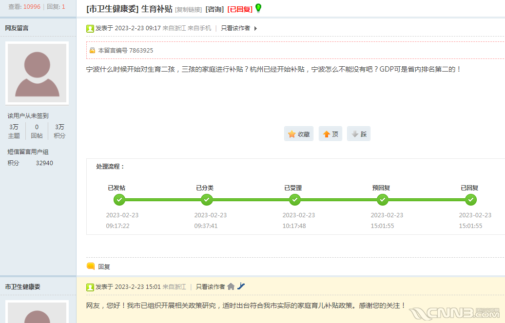Copy the thread link via 复制链接

[189, 10]
